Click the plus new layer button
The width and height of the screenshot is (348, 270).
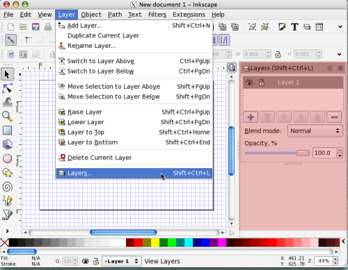pyautogui.click(x=251, y=117)
